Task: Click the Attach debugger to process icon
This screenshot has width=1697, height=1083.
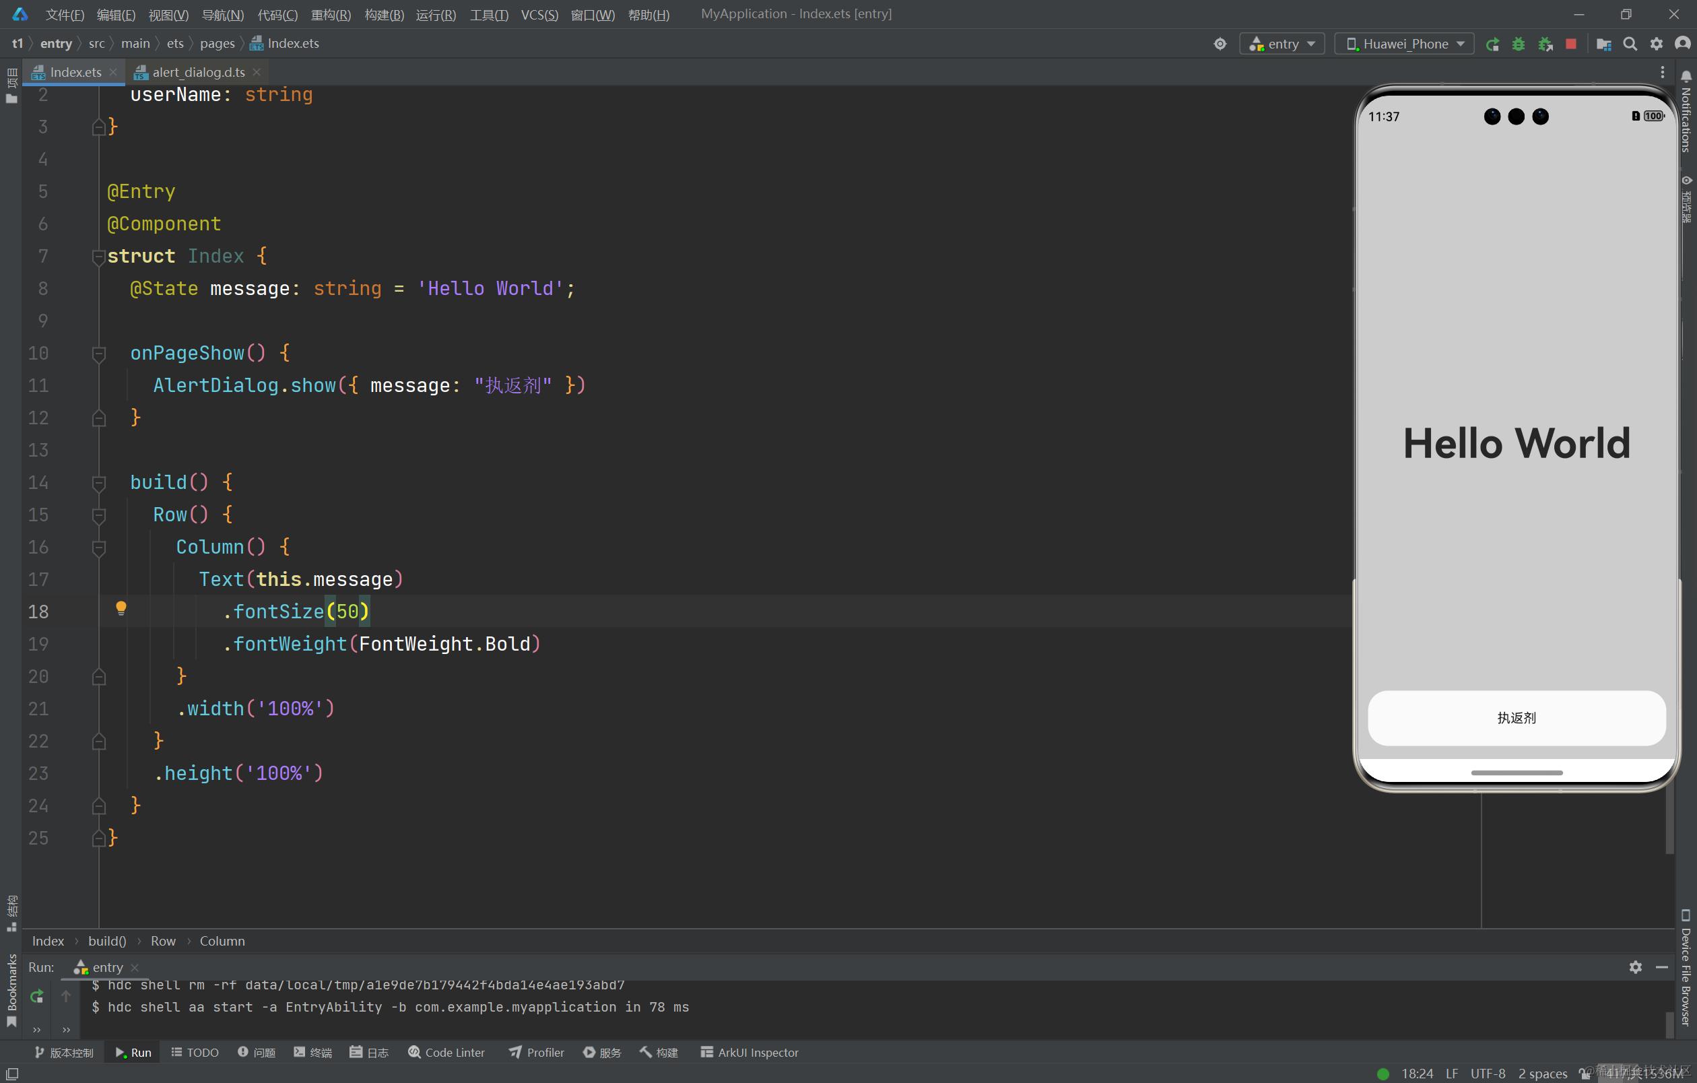Action: coord(1545,44)
